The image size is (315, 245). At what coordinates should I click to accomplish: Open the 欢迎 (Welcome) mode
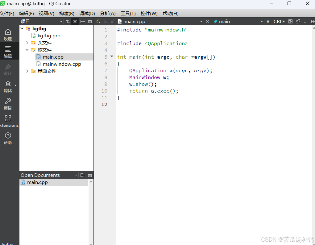pyautogui.click(x=8, y=35)
